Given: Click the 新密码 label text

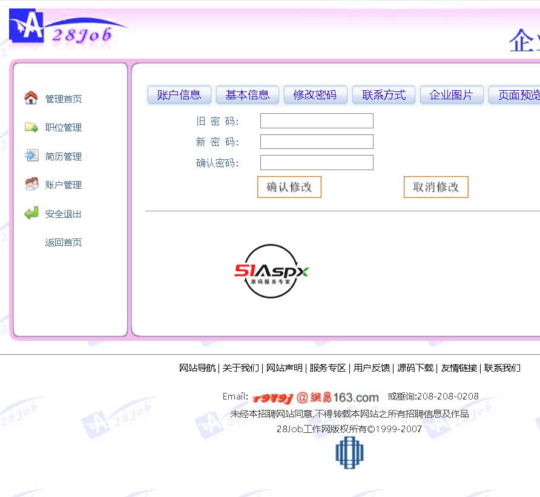Looking at the screenshot, I should (218, 142).
